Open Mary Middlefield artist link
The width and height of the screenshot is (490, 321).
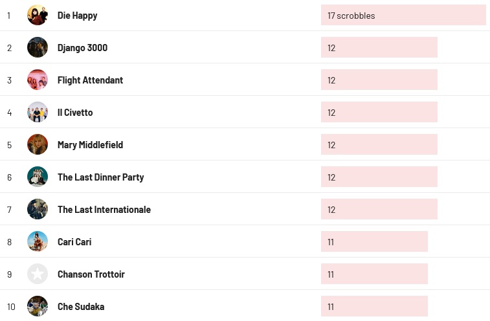pyautogui.click(x=90, y=145)
